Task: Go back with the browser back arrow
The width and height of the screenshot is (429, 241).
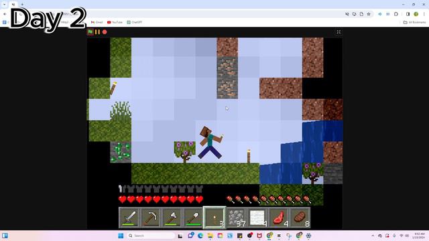Action: [x=5, y=14]
